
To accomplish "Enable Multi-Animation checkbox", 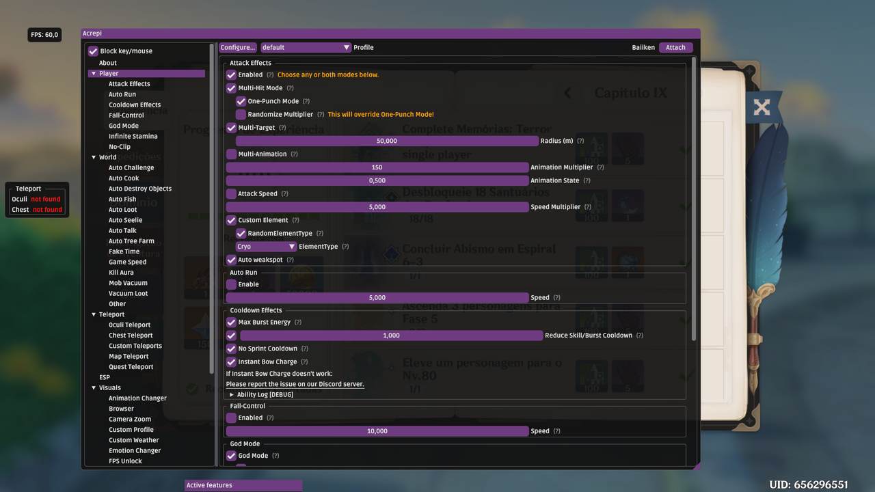I will coord(231,154).
